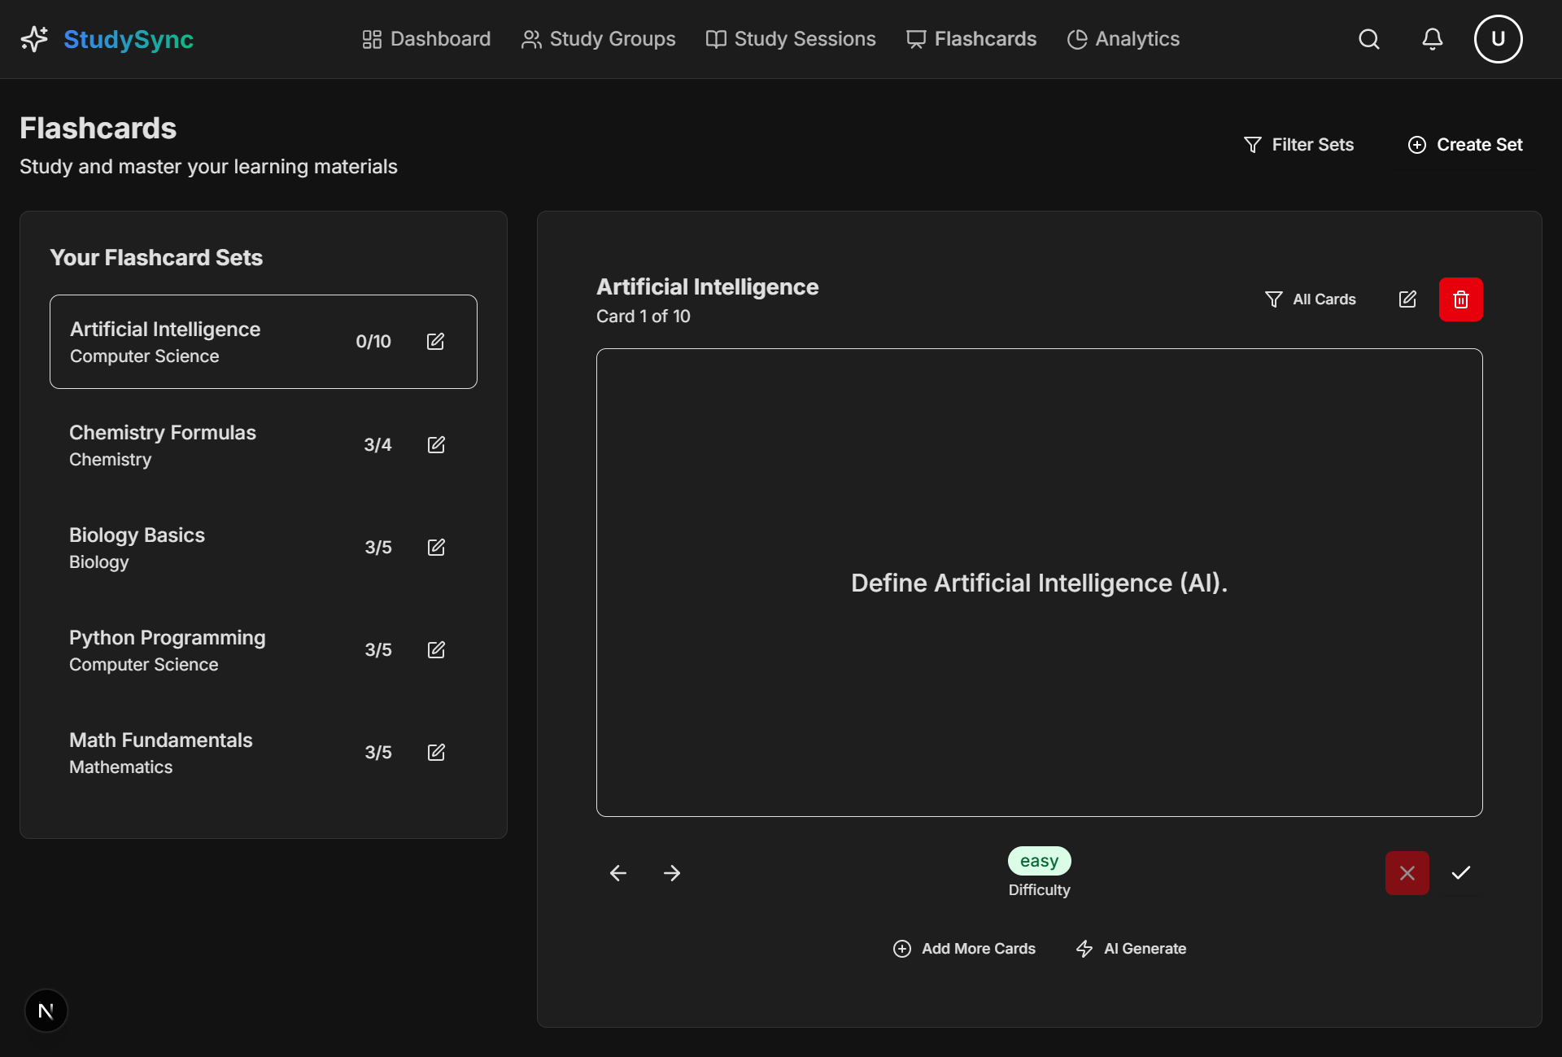Edit the Chemistry Formulas set
Image resolution: width=1562 pixels, height=1057 pixels.
click(436, 444)
